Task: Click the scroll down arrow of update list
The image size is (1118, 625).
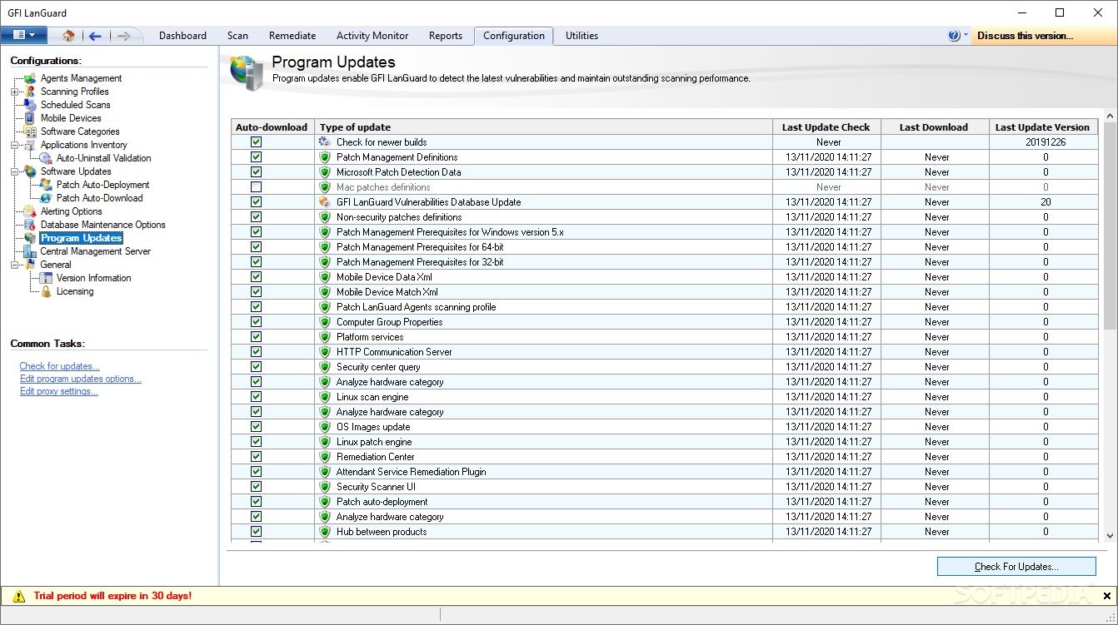Action: (1110, 536)
